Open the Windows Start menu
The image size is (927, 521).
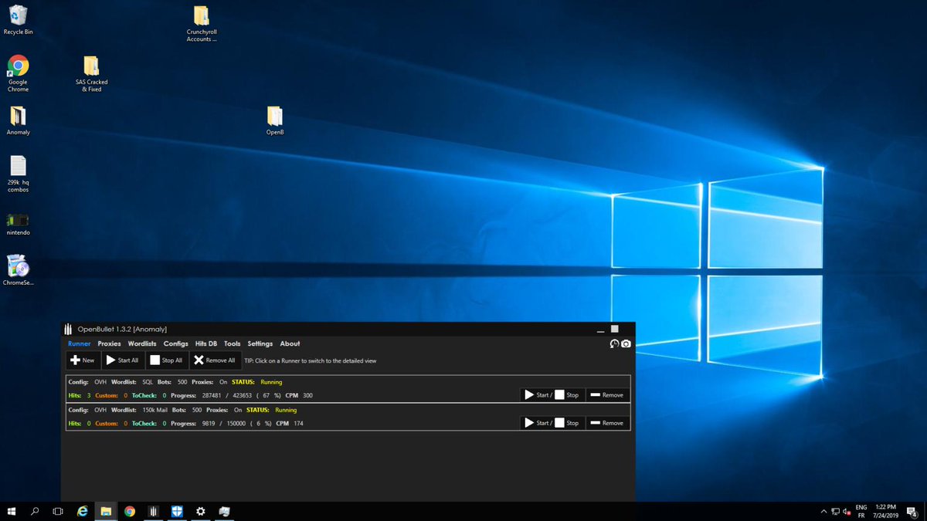click(12, 511)
